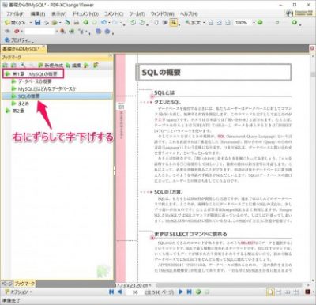Click the Save floppy disk icon
The width and height of the screenshot is (316, 305).
[x=38, y=23]
